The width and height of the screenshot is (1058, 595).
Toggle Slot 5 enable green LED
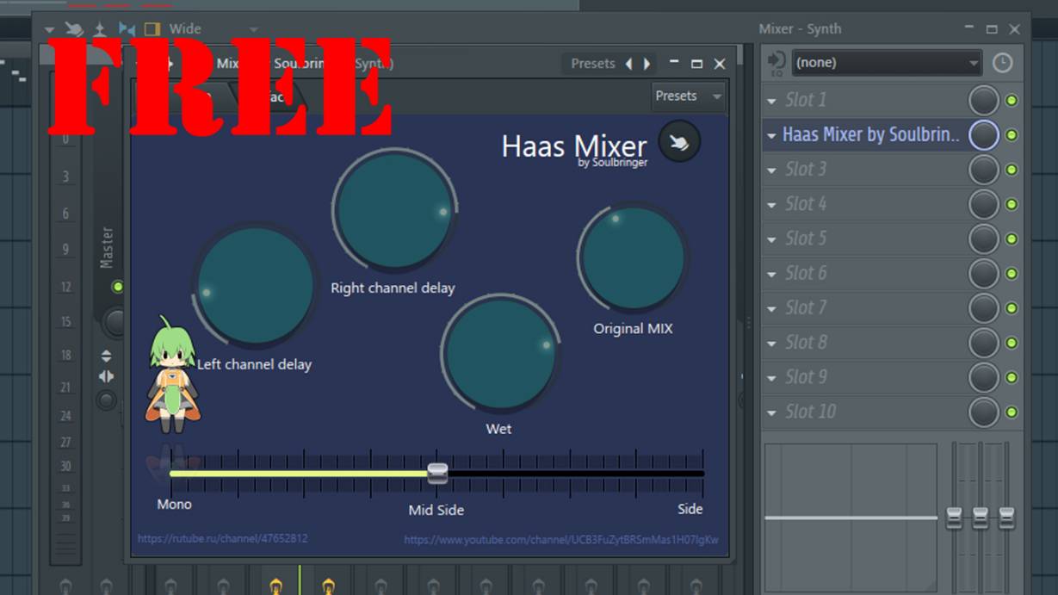point(1012,239)
